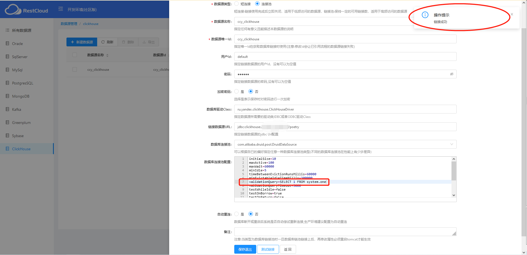The height and width of the screenshot is (255, 527).
Task: Click the 备注 textarea
Action: pyautogui.click(x=345, y=232)
